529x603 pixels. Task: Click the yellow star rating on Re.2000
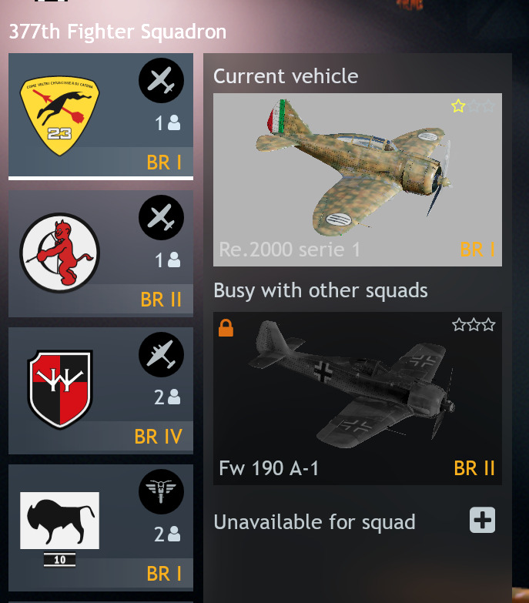458,106
